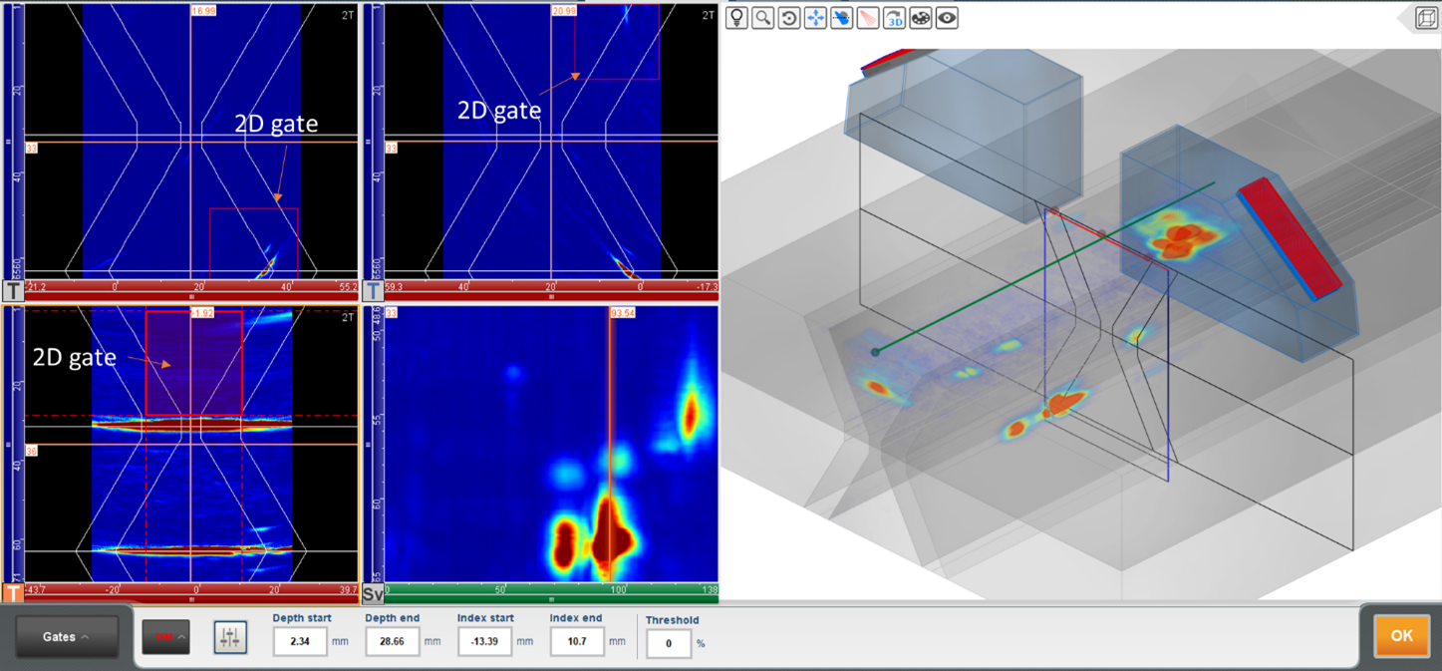Click the Index end value field
The width and height of the screenshot is (1442, 671).
point(576,642)
